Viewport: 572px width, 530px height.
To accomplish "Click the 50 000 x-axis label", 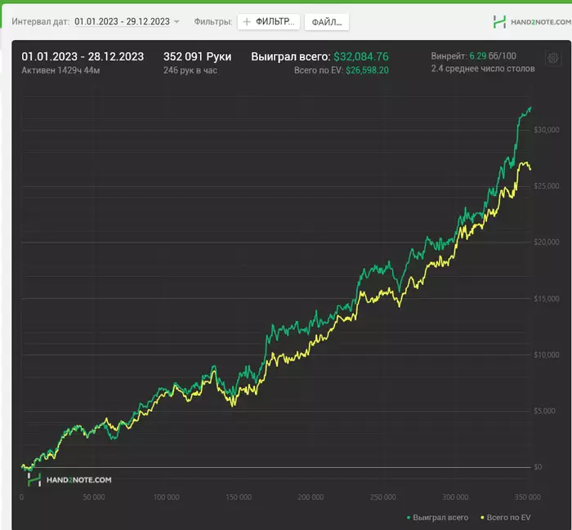I will (94, 497).
